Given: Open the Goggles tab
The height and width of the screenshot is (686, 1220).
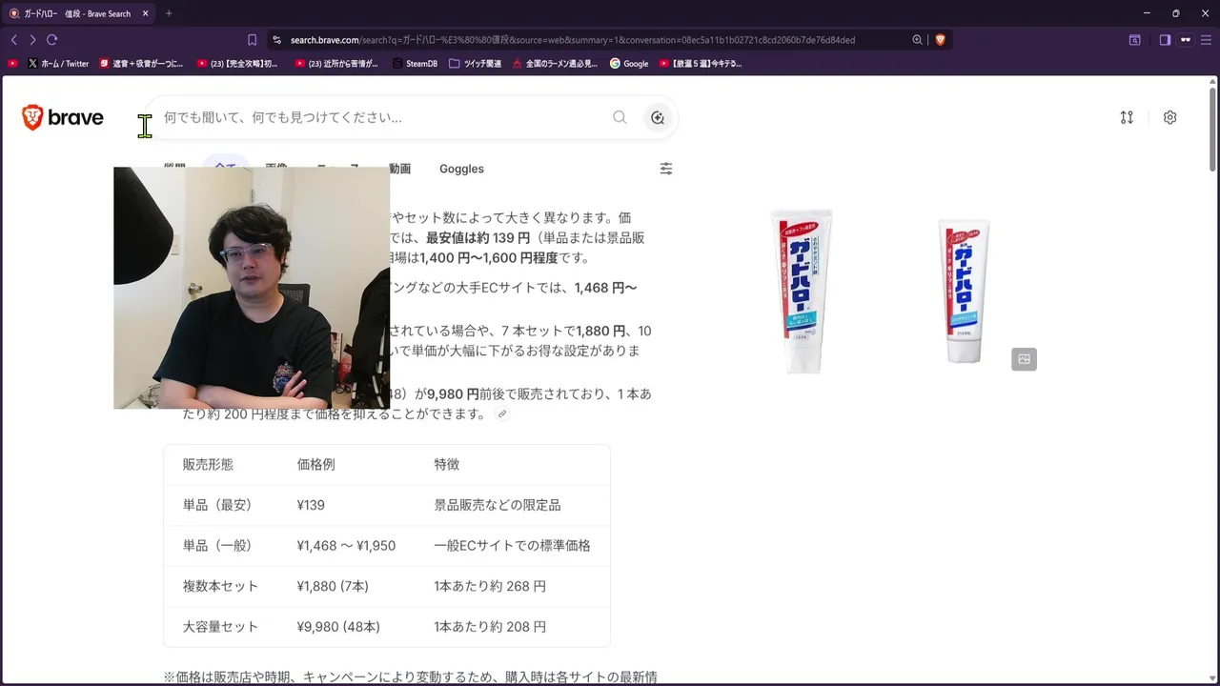Looking at the screenshot, I should [x=461, y=169].
